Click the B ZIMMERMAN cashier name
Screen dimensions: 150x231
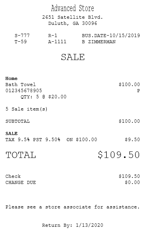99,42
